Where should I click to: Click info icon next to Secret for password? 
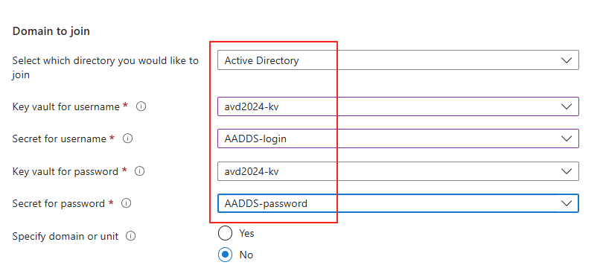point(126,203)
